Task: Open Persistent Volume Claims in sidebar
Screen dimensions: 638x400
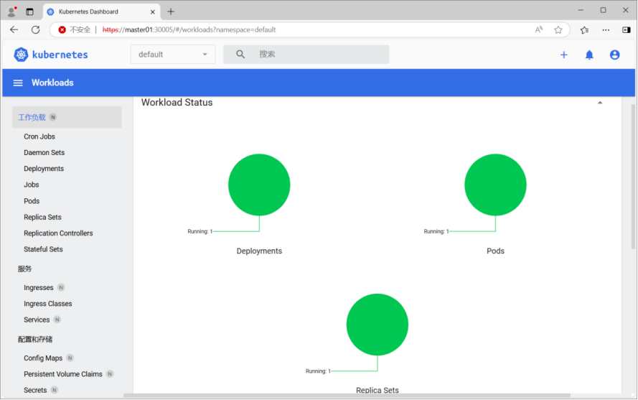Action: click(x=62, y=374)
